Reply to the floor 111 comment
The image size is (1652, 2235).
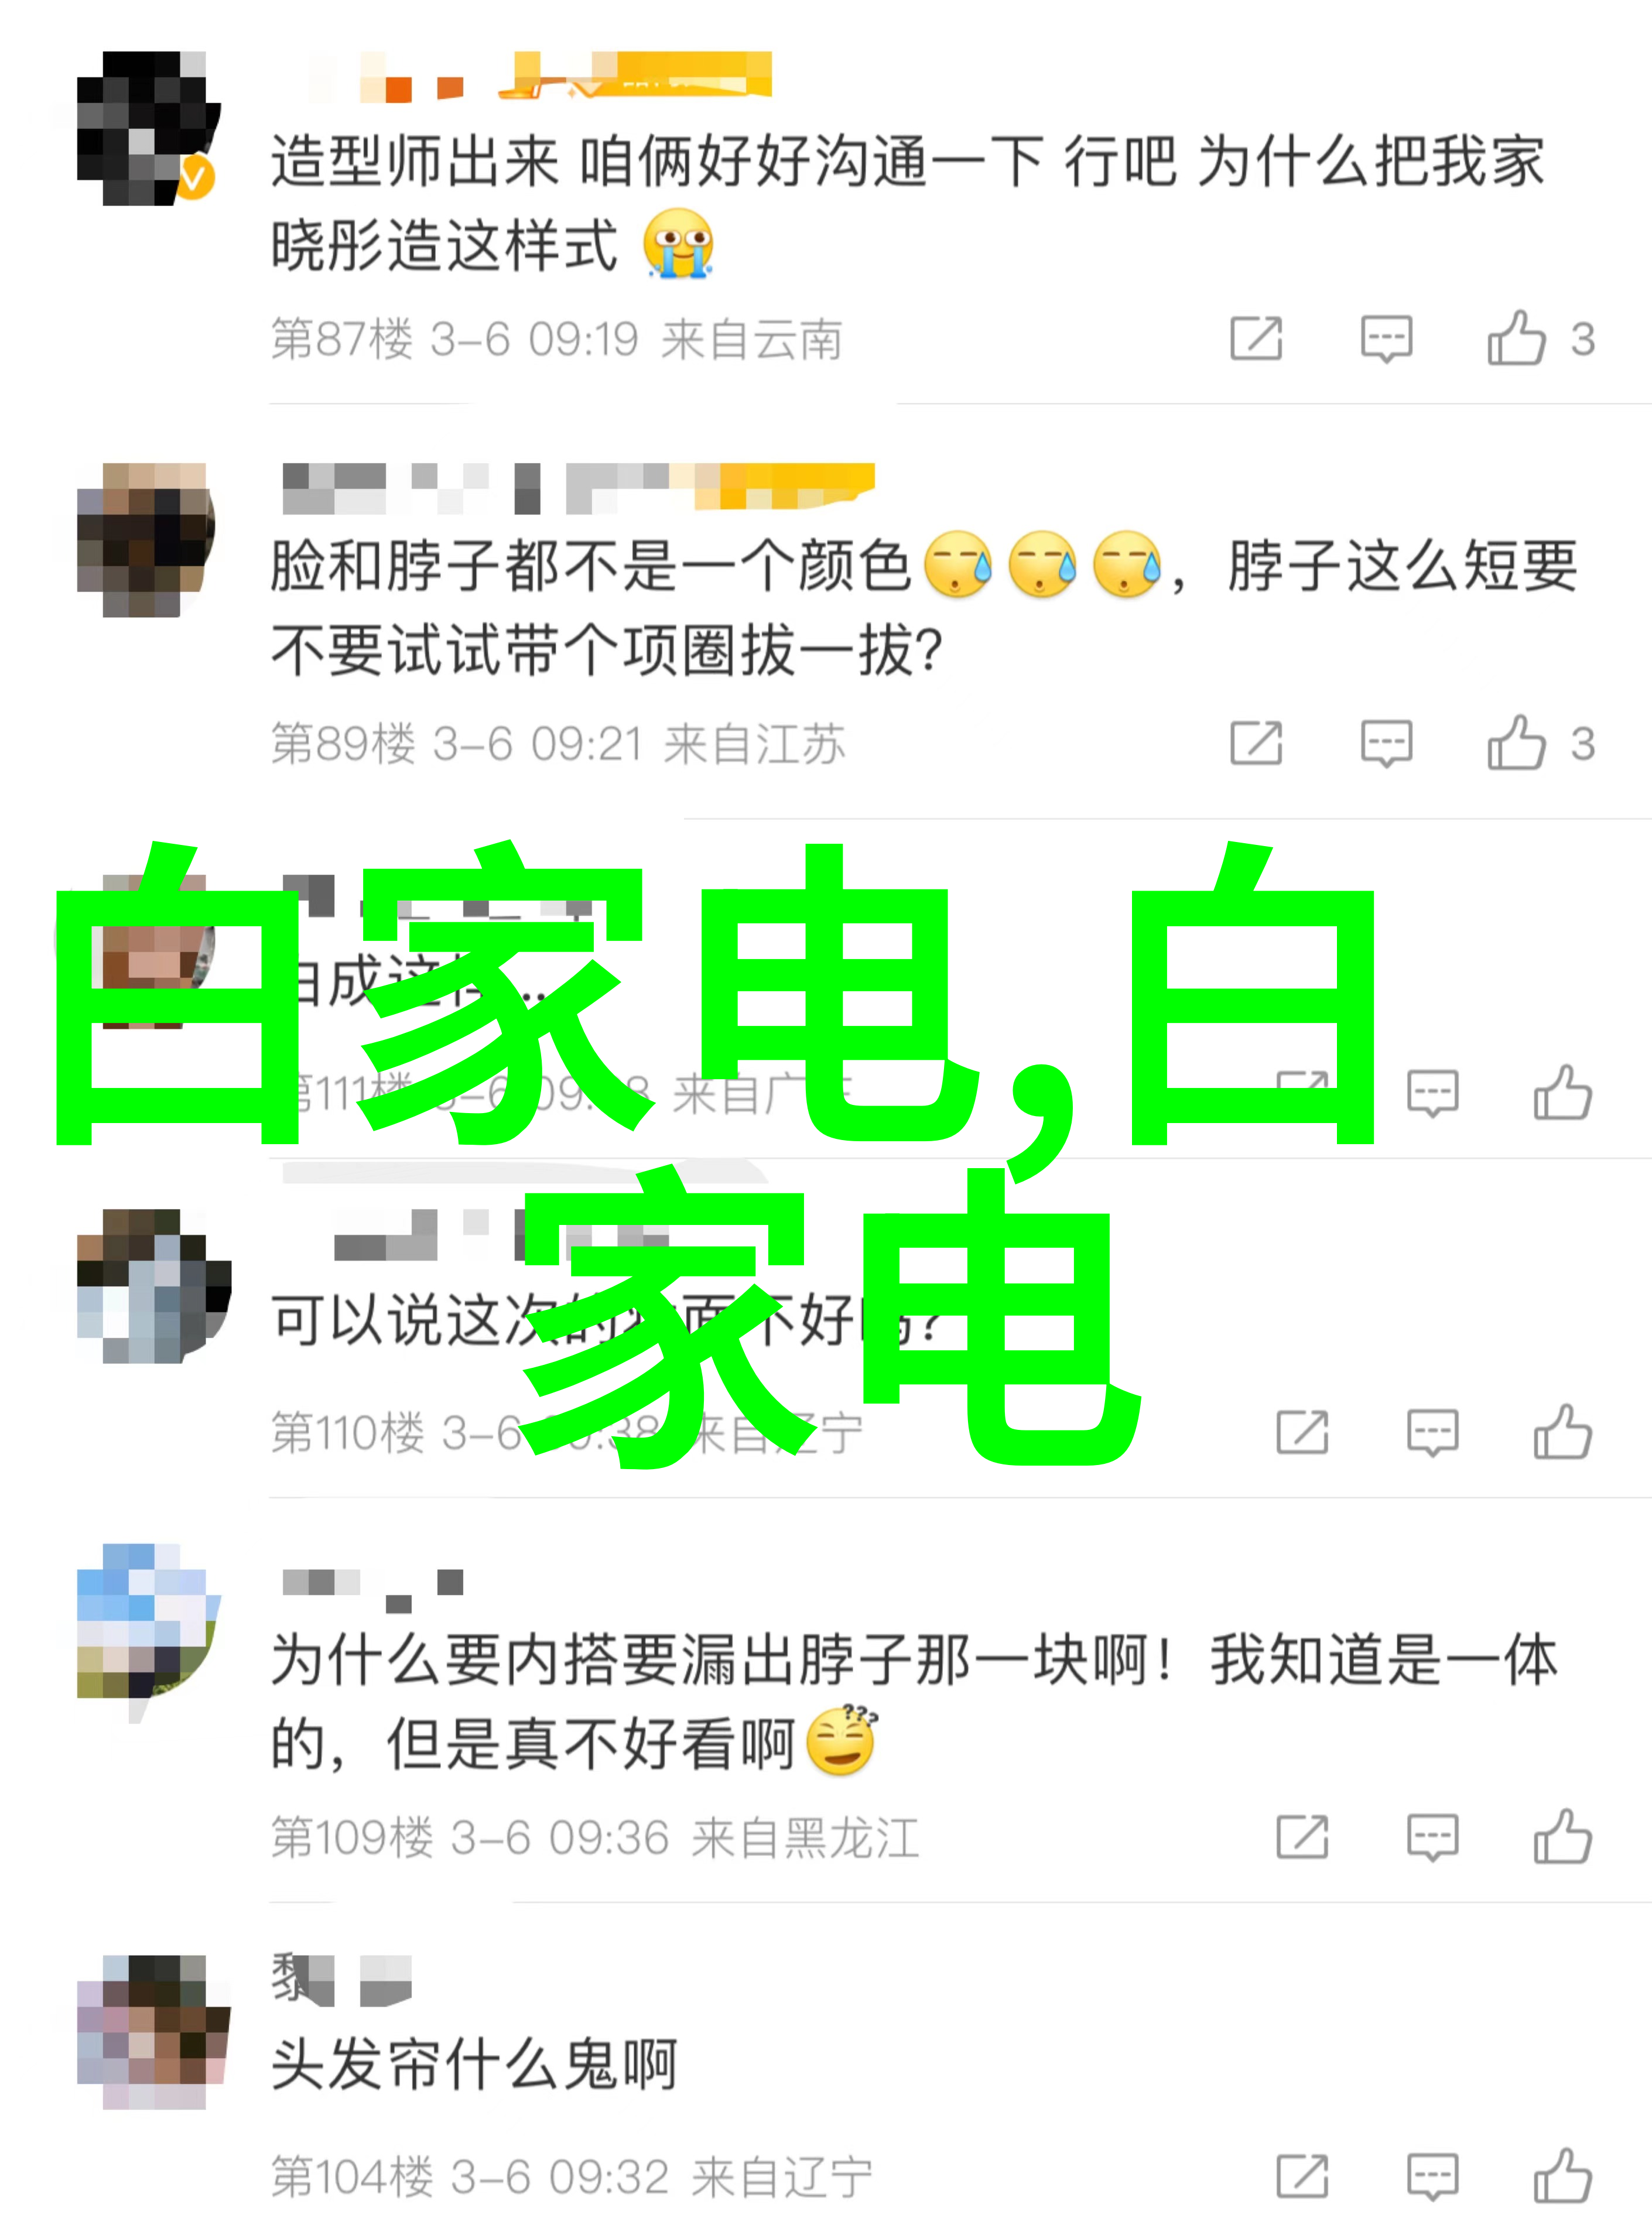click(x=1432, y=1094)
